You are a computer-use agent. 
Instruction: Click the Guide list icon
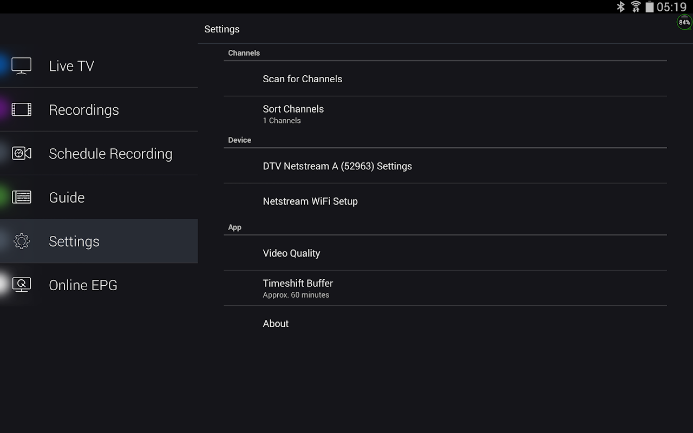22,198
